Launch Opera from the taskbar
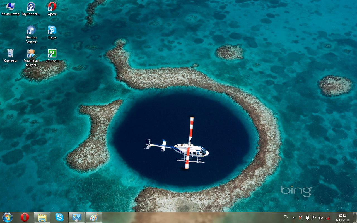Viewport: 357px width, 223px height. 25,217
